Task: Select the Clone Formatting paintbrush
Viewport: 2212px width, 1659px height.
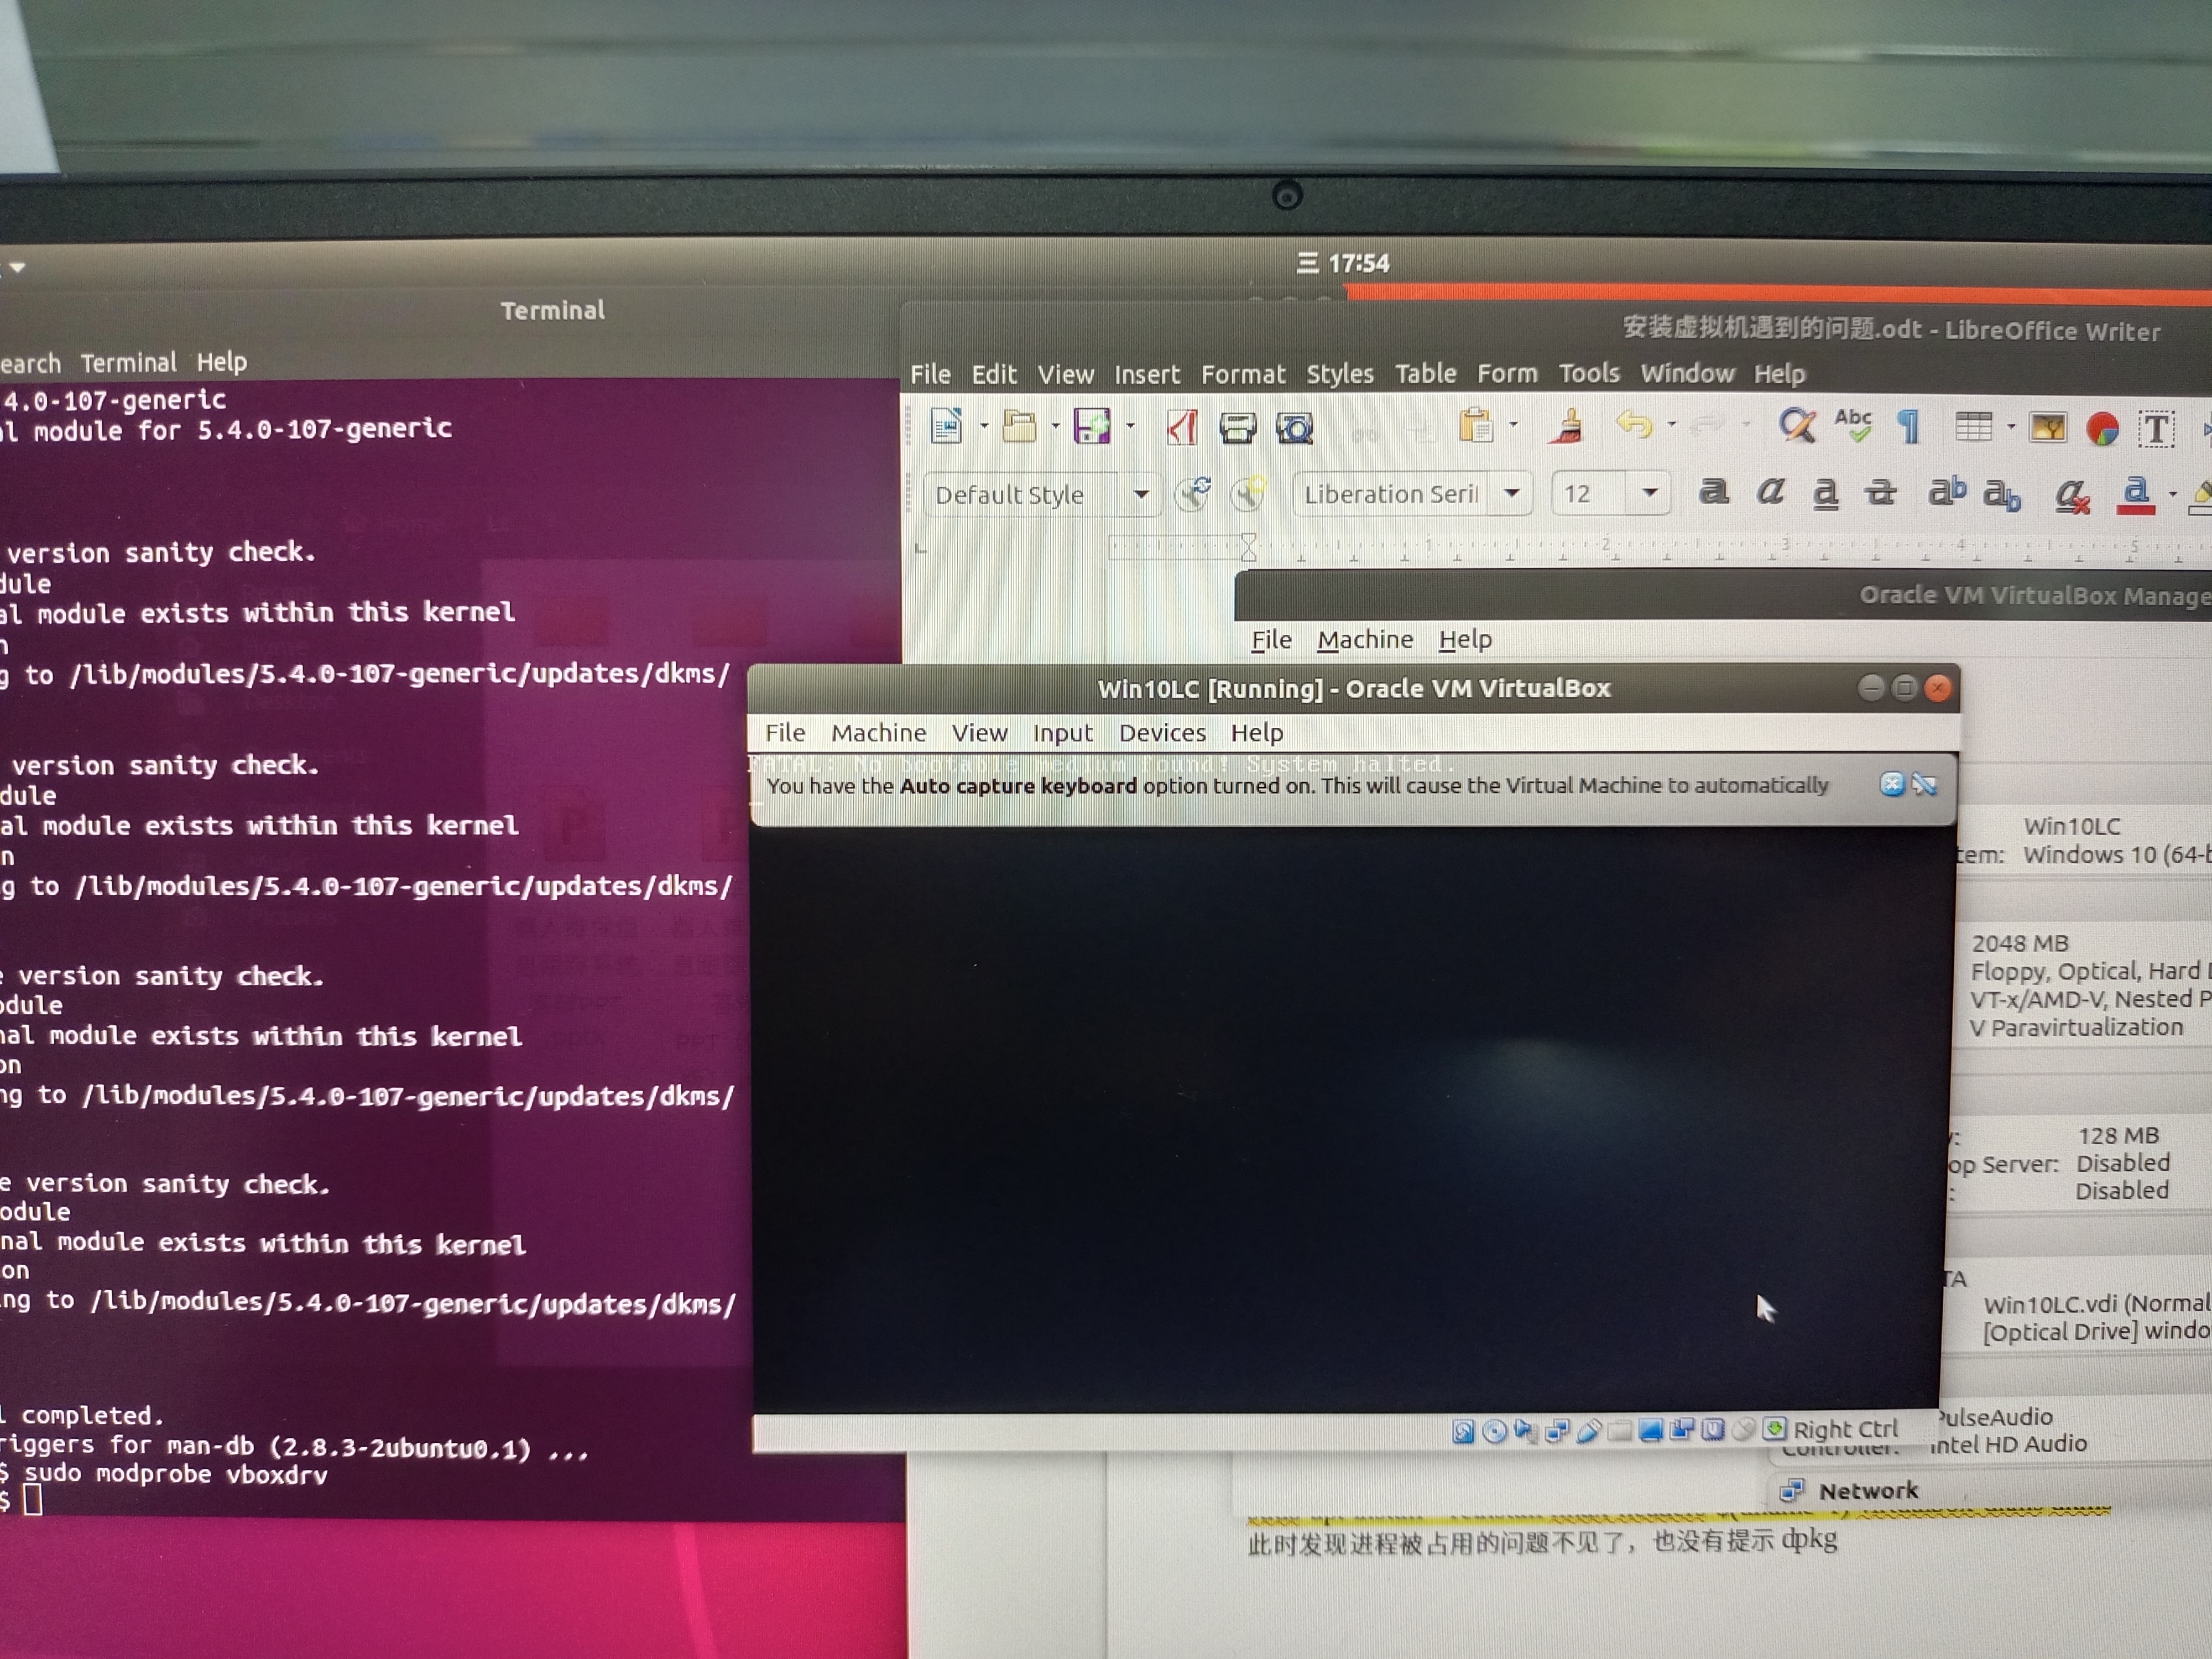Action: 1567,426
